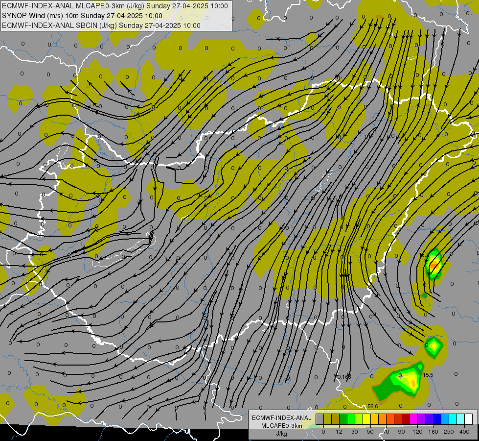Click legend tick value 400
479x441 pixels.
pyautogui.click(x=464, y=432)
